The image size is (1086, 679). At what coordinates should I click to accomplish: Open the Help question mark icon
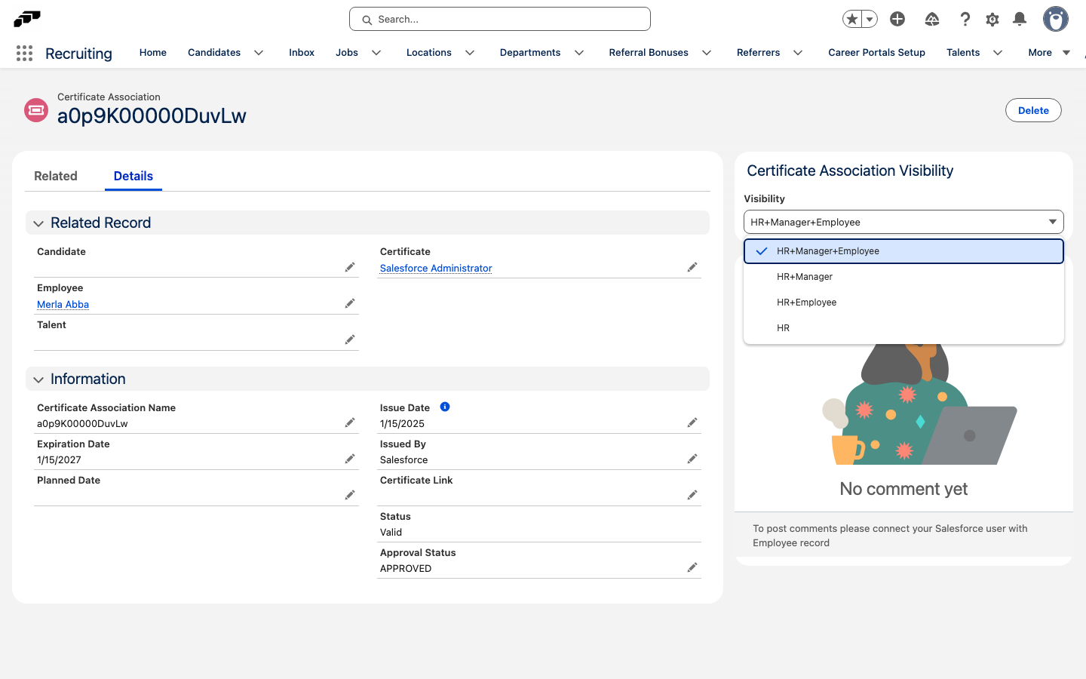tap(965, 19)
